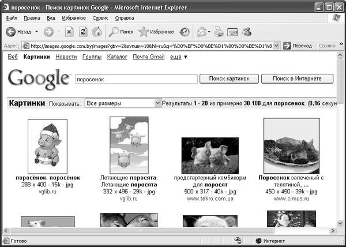Open the Новости link in Google navigation
Viewport: 346px width, 247px height.
click(x=66, y=57)
